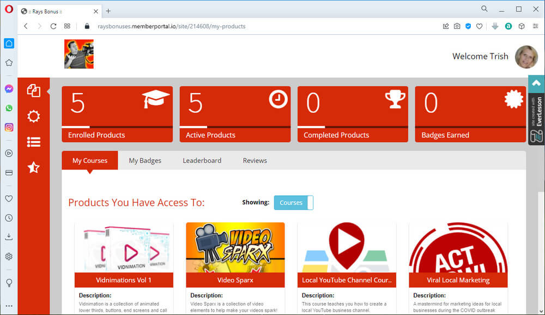Click the EverLesson site badge
545x315 pixels.
(x=536, y=119)
